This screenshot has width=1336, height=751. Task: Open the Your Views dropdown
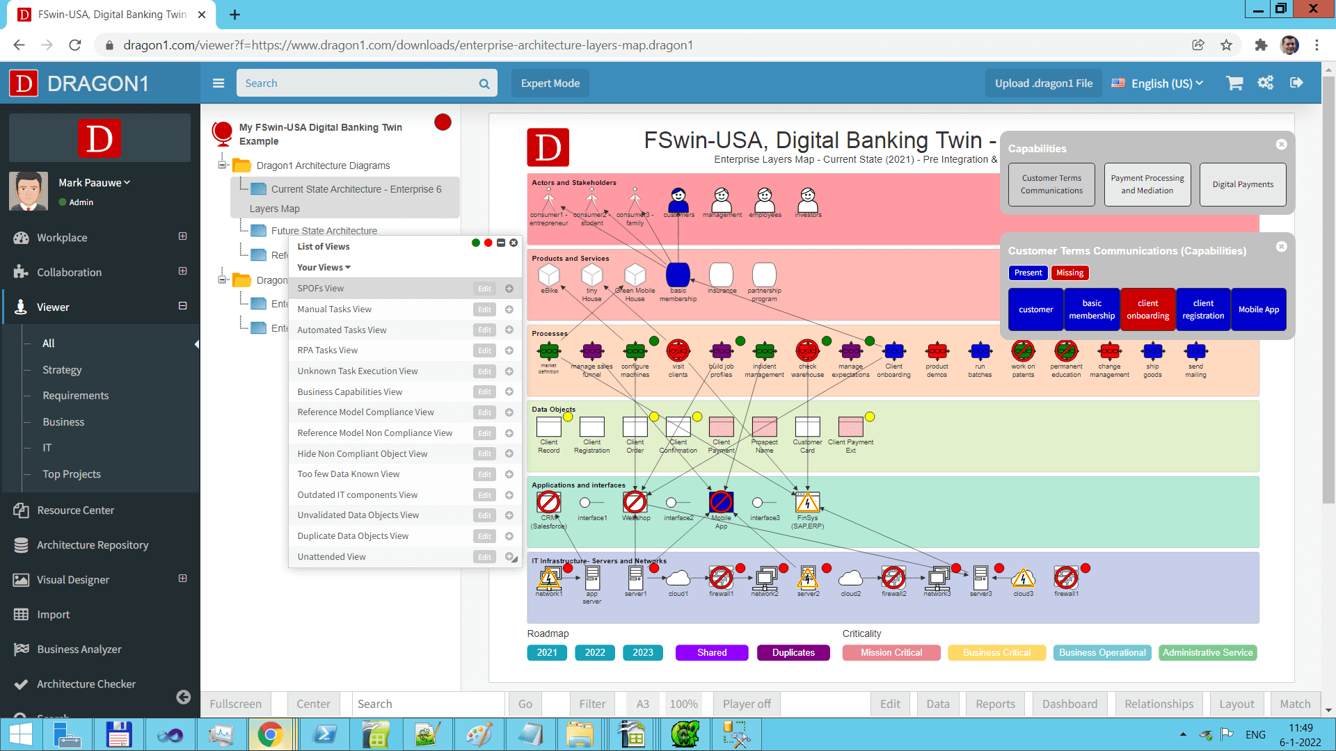(324, 268)
